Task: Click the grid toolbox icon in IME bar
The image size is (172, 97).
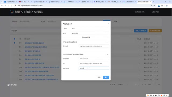Action: tap(164, 95)
